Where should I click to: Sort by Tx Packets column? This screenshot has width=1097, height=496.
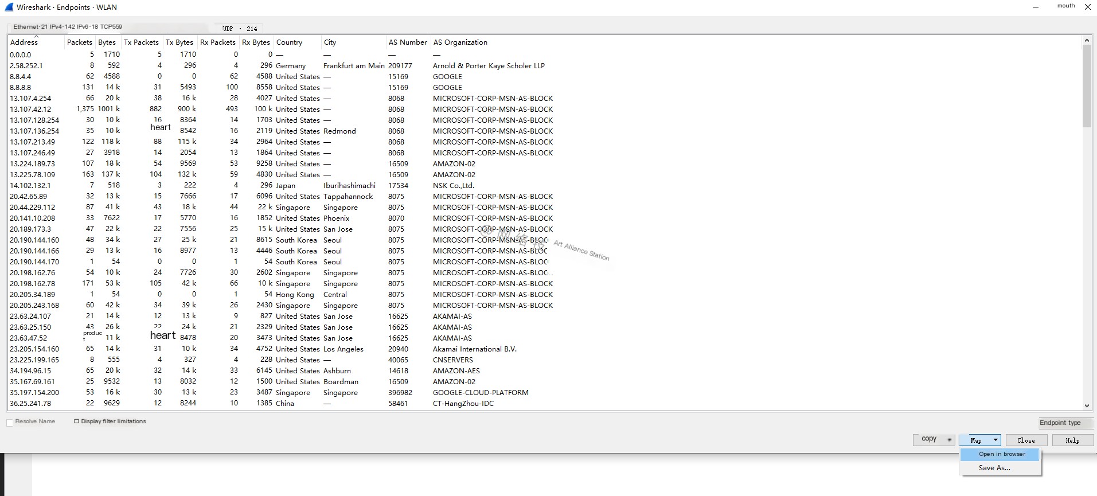(141, 42)
